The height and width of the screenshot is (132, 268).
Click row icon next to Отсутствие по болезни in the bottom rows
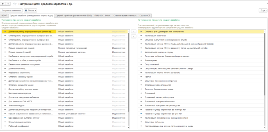pyautogui.click(x=141, y=122)
